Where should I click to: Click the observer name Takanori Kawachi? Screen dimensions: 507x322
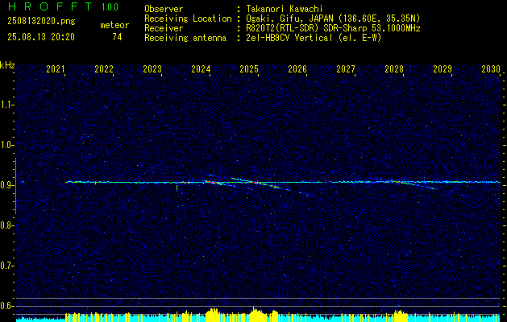click(x=285, y=10)
